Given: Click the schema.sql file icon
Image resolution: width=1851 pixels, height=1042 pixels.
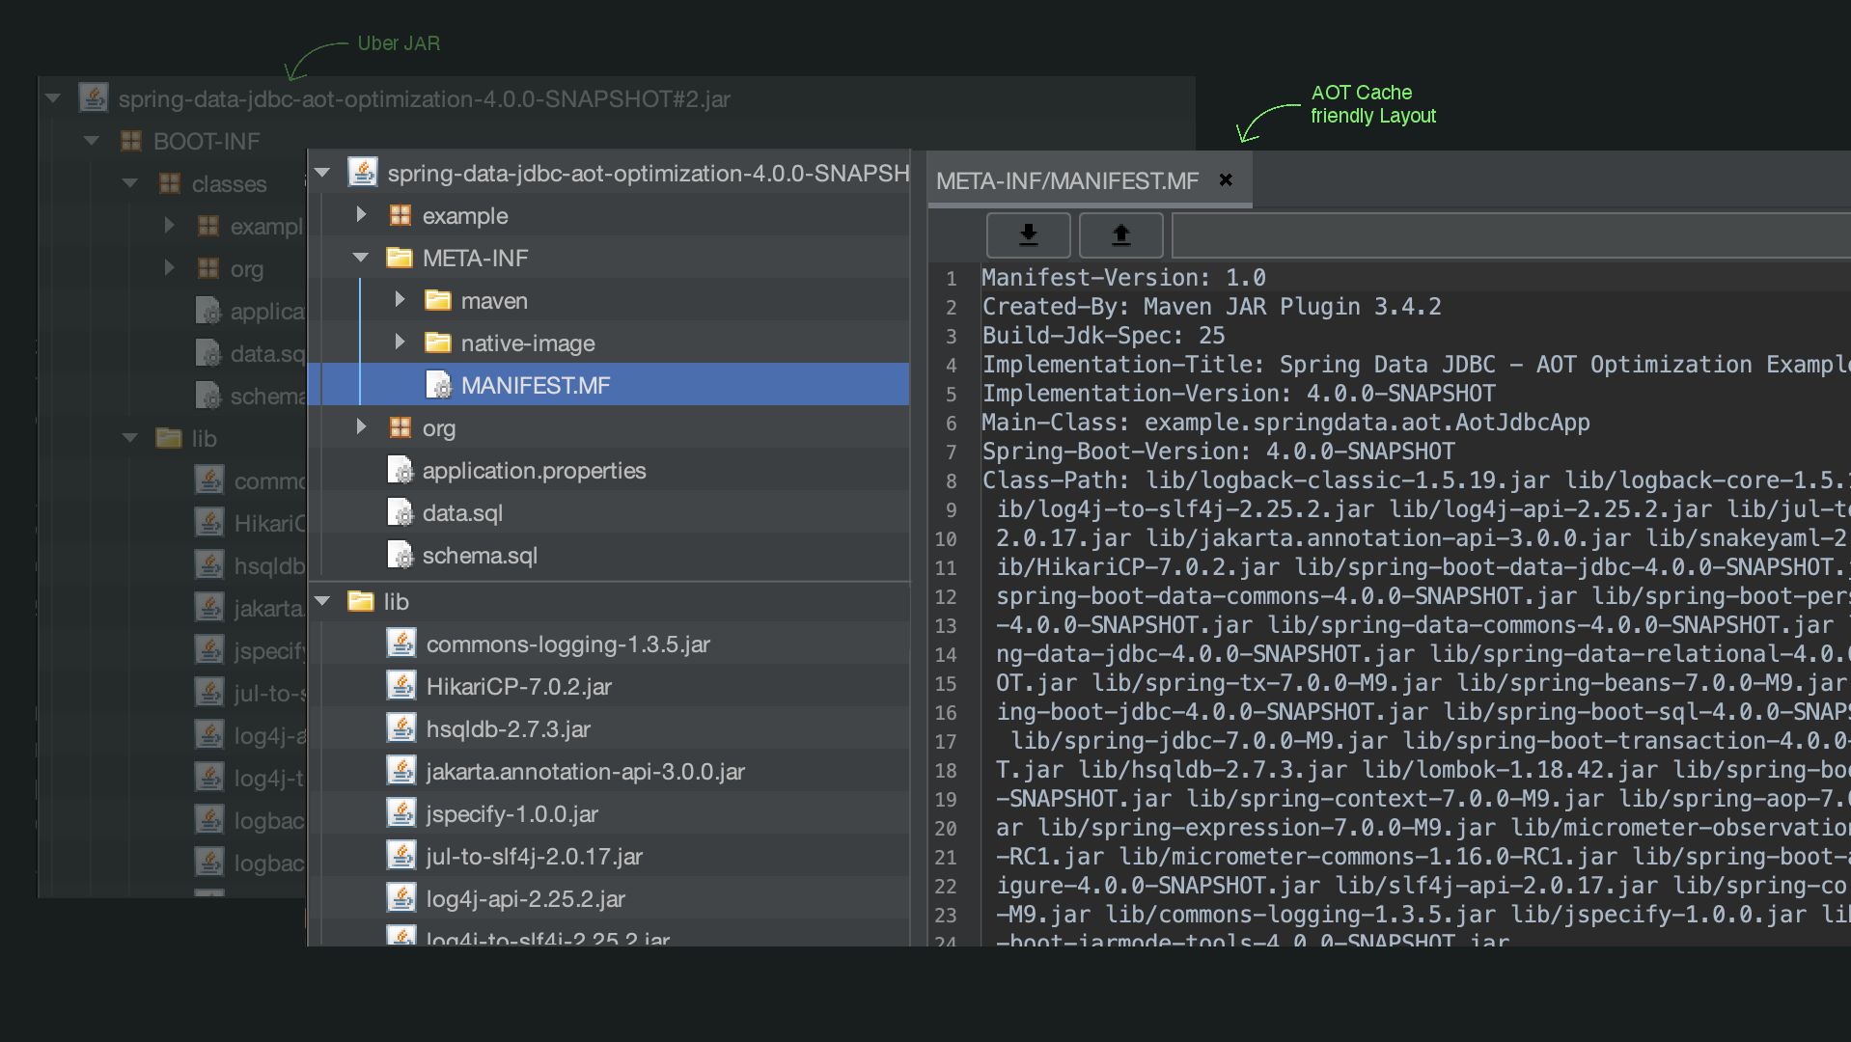Looking at the screenshot, I should [x=401, y=556].
